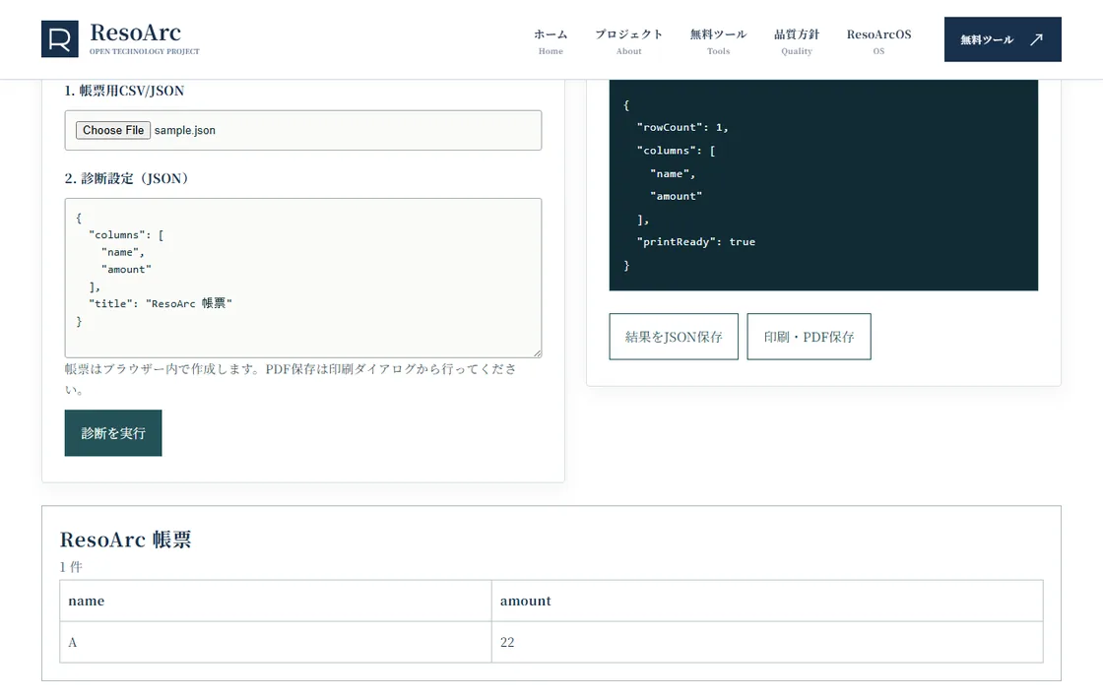Open the プロジェクト About menu item
The width and height of the screenshot is (1103, 699).
[629, 41]
